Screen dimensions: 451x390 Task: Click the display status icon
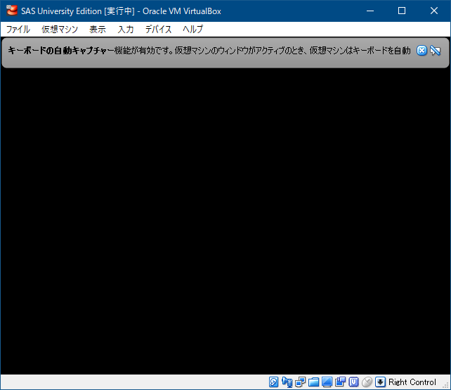tap(327, 382)
